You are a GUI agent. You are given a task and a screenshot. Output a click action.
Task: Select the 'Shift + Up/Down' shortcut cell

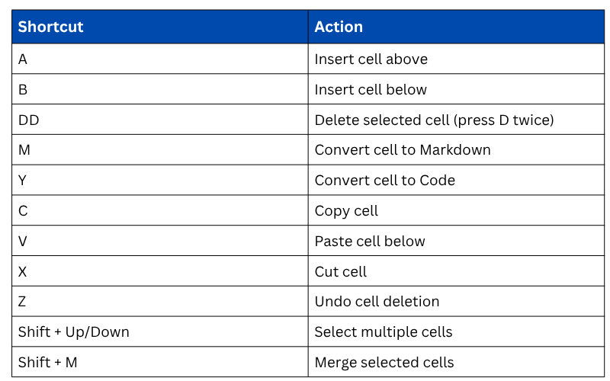click(74, 332)
